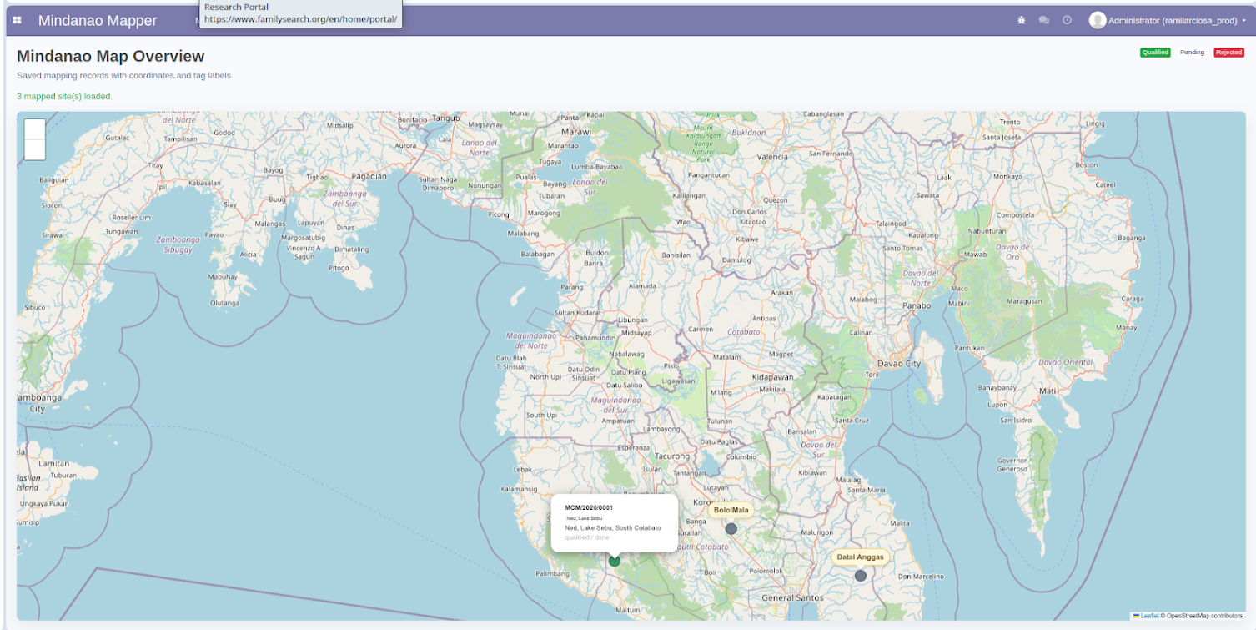Viewport: 1256px width, 630px height.
Task: Click Zamboanga Sibugay province label
Action: [178, 244]
